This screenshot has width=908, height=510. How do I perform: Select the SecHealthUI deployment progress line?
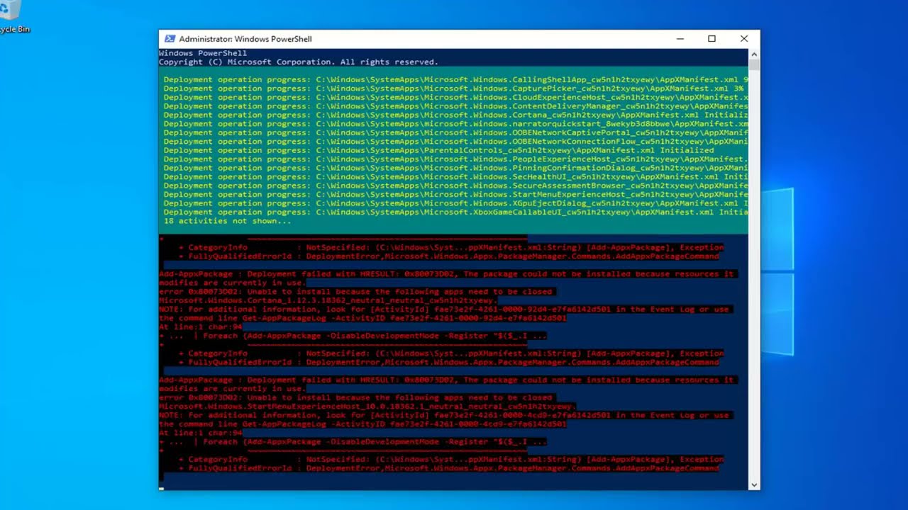click(455, 177)
